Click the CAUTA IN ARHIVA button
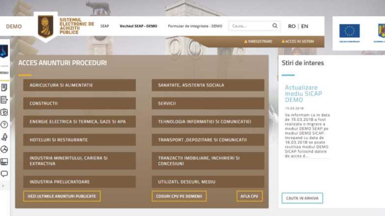The width and height of the screenshot is (385, 216). pyautogui.click(x=302, y=198)
